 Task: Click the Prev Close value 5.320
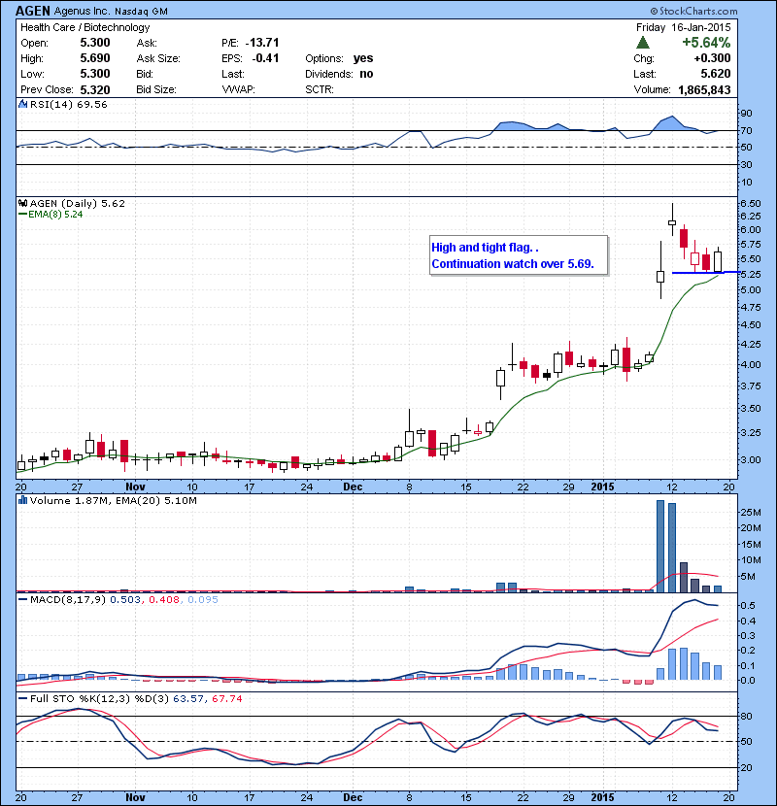pos(95,90)
